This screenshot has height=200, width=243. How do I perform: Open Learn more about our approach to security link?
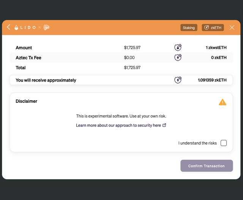118,125
